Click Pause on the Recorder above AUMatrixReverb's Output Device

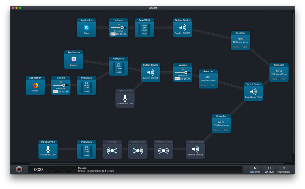coord(217,130)
